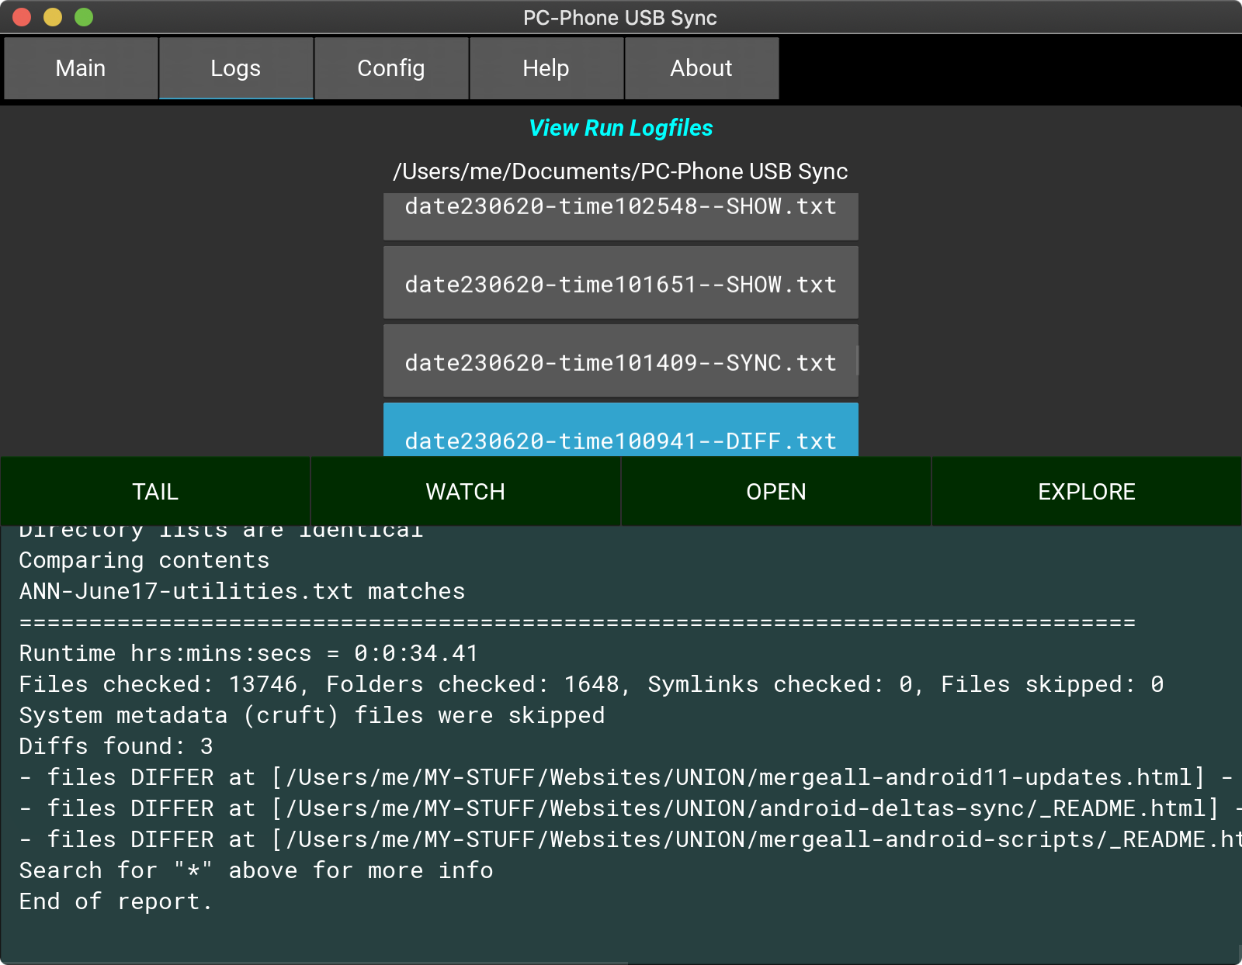Click the android-deltas-sync README DIFFER line
The height and width of the screenshot is (965, 1242).
coord(630,808)
